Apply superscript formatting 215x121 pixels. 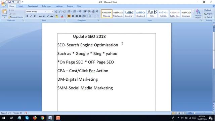(x=48, y=16)
